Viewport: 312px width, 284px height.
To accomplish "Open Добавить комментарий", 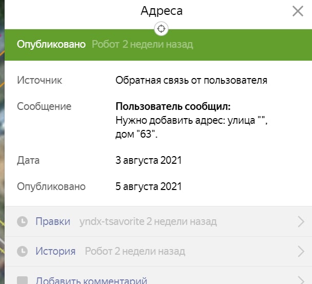I will click(91, 280).
